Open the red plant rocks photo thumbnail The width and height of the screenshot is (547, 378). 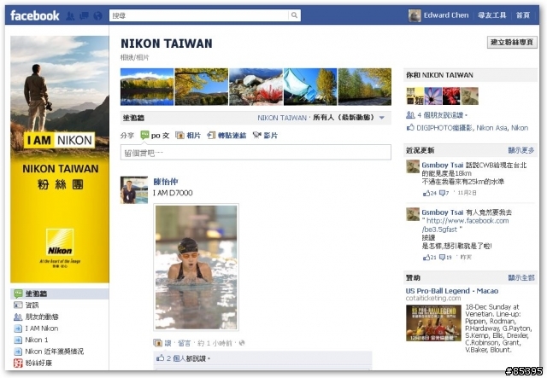[x=256, y=87]
